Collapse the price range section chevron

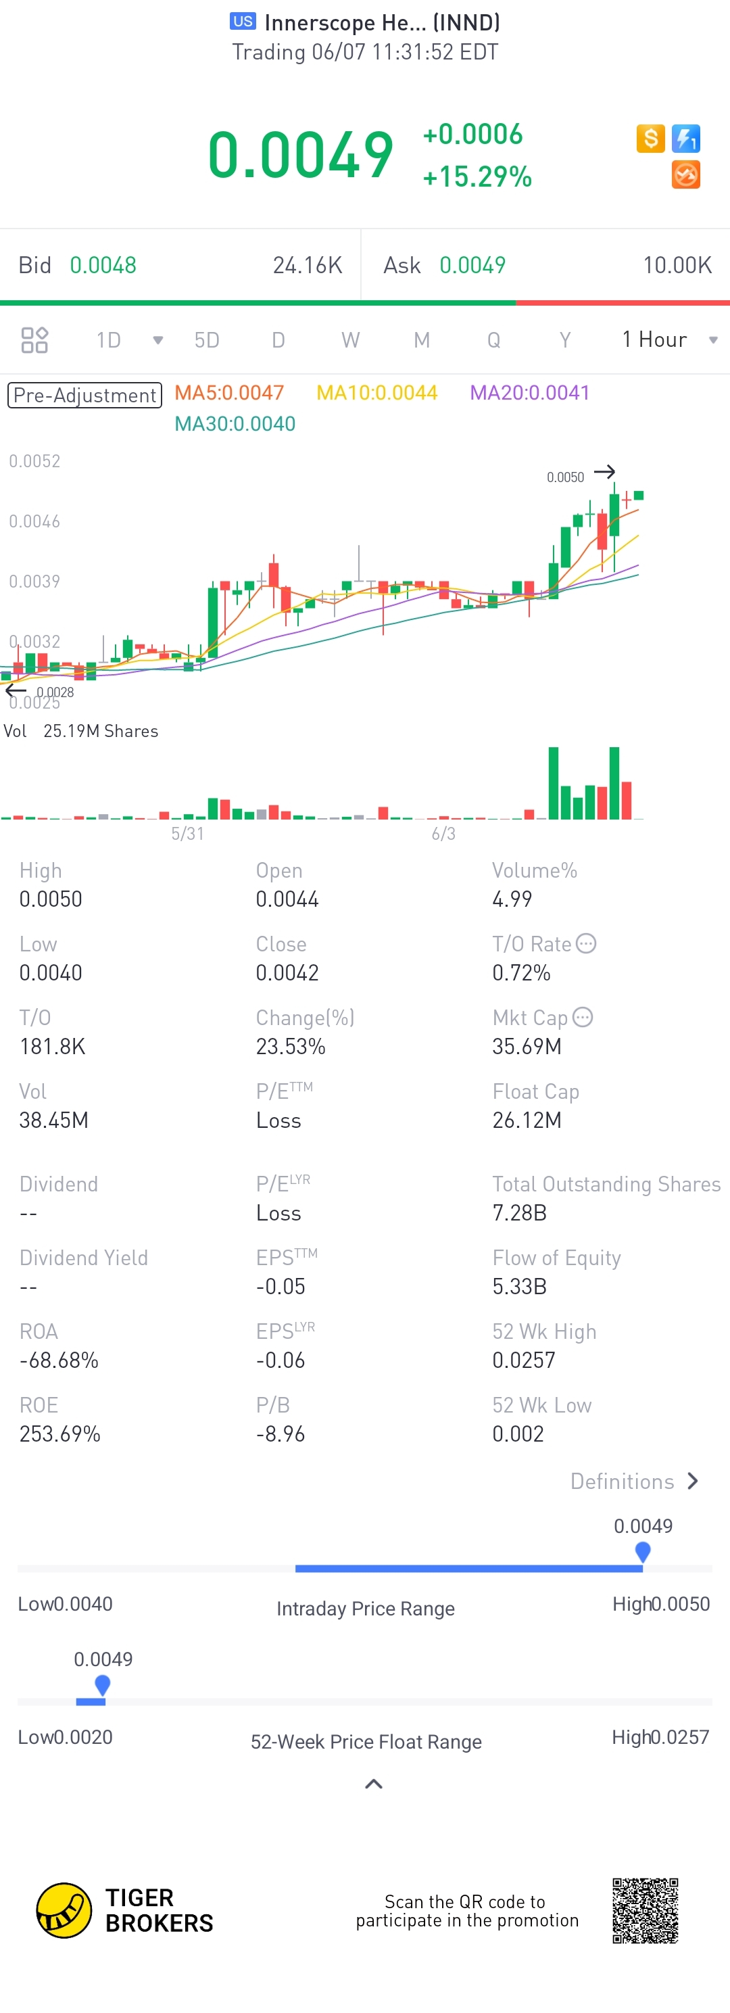[374, 1783]
